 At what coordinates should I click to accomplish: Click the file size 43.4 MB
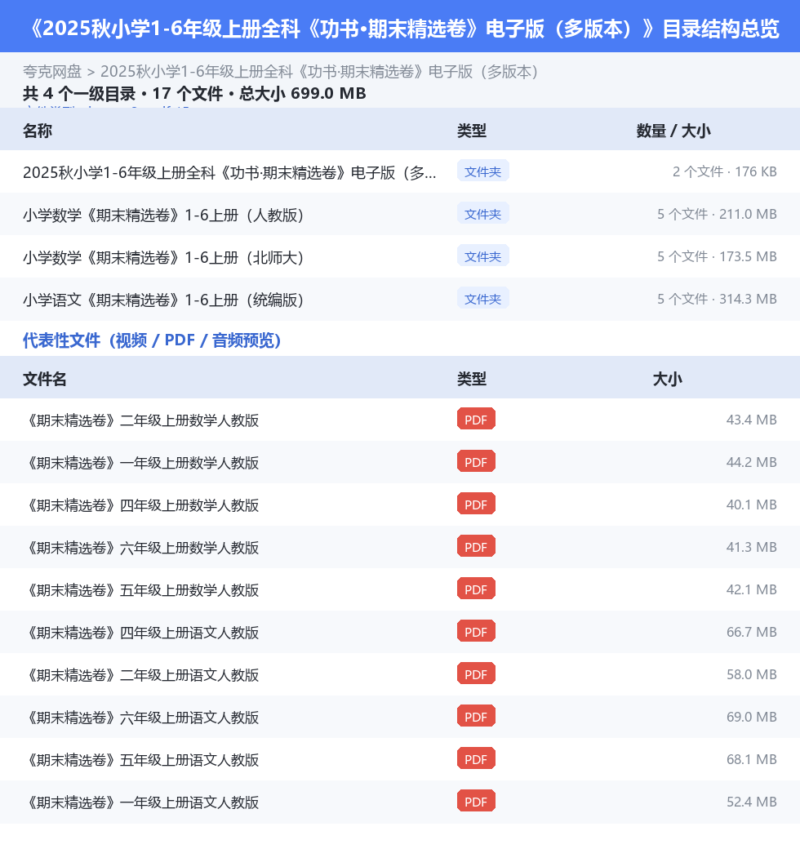751,420
